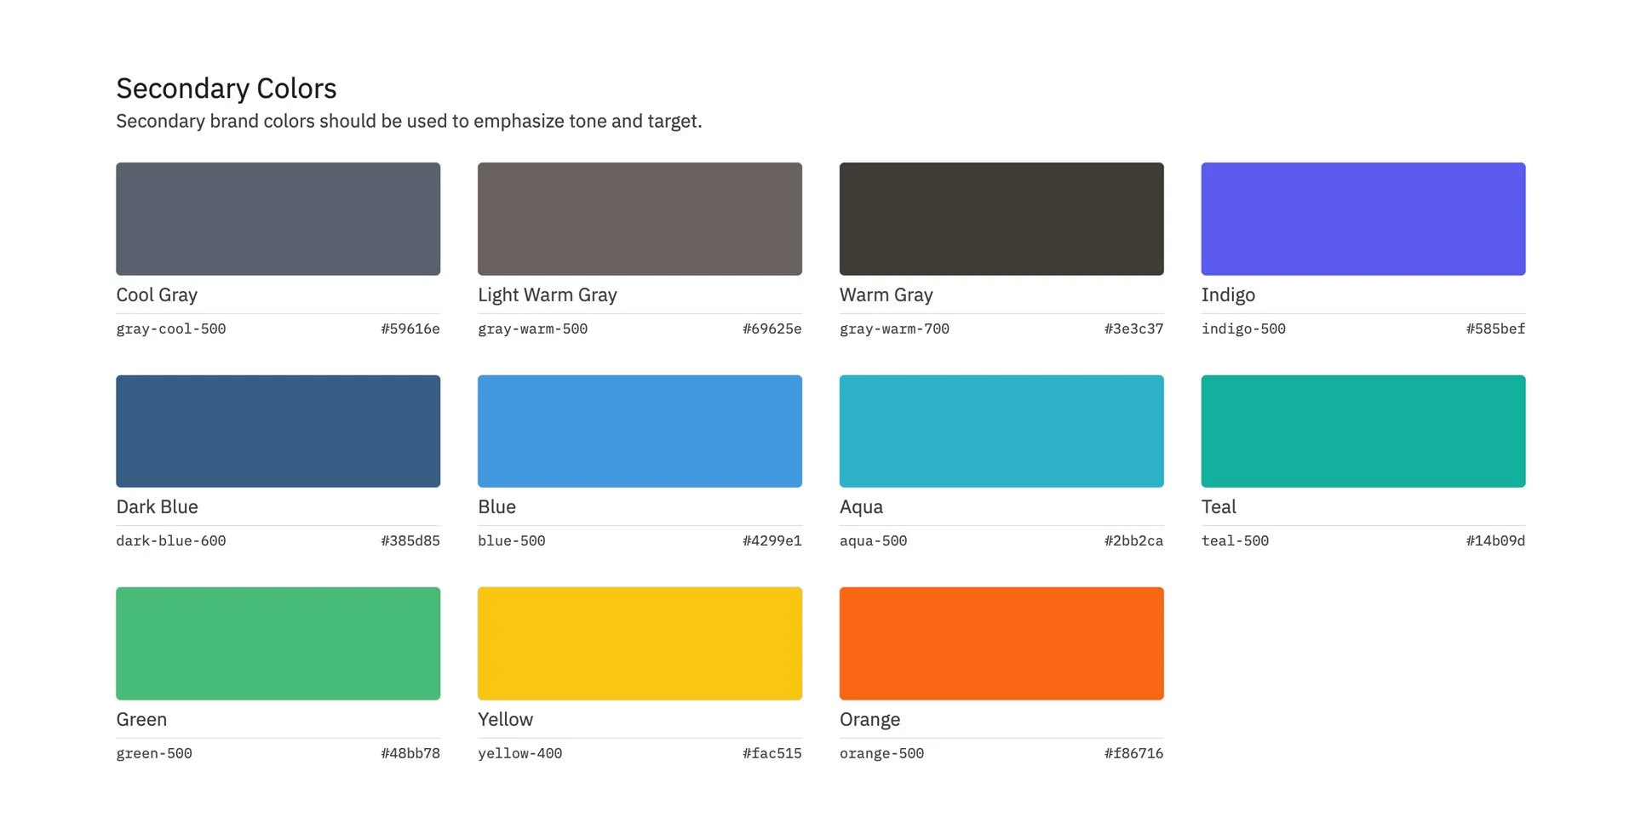Click the blue-500 token name

tap(512, 540)
